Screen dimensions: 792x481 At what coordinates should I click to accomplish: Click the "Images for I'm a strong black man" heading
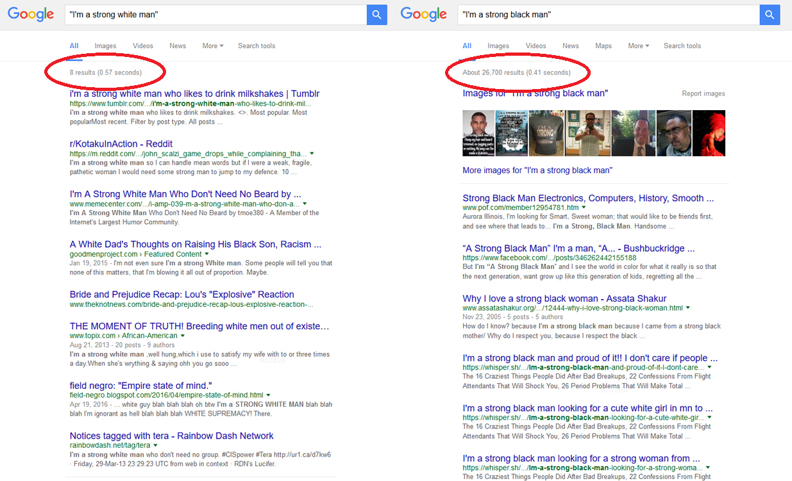(x=535, y=94)
